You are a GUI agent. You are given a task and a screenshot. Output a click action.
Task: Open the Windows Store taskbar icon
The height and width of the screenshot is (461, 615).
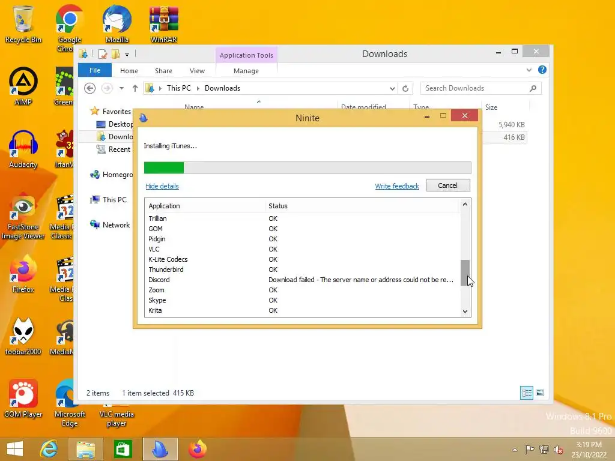pos(123,449)
